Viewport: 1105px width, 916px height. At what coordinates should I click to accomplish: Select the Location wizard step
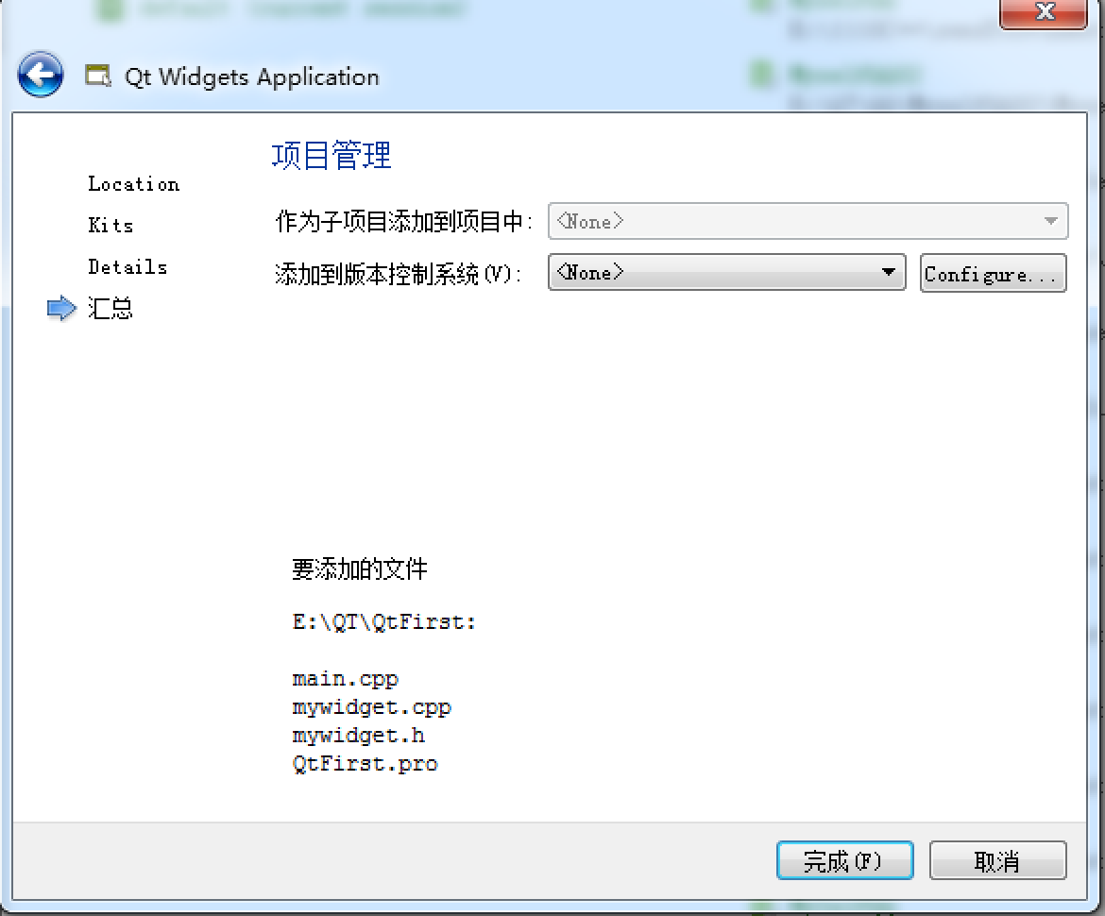click(133, 184)
